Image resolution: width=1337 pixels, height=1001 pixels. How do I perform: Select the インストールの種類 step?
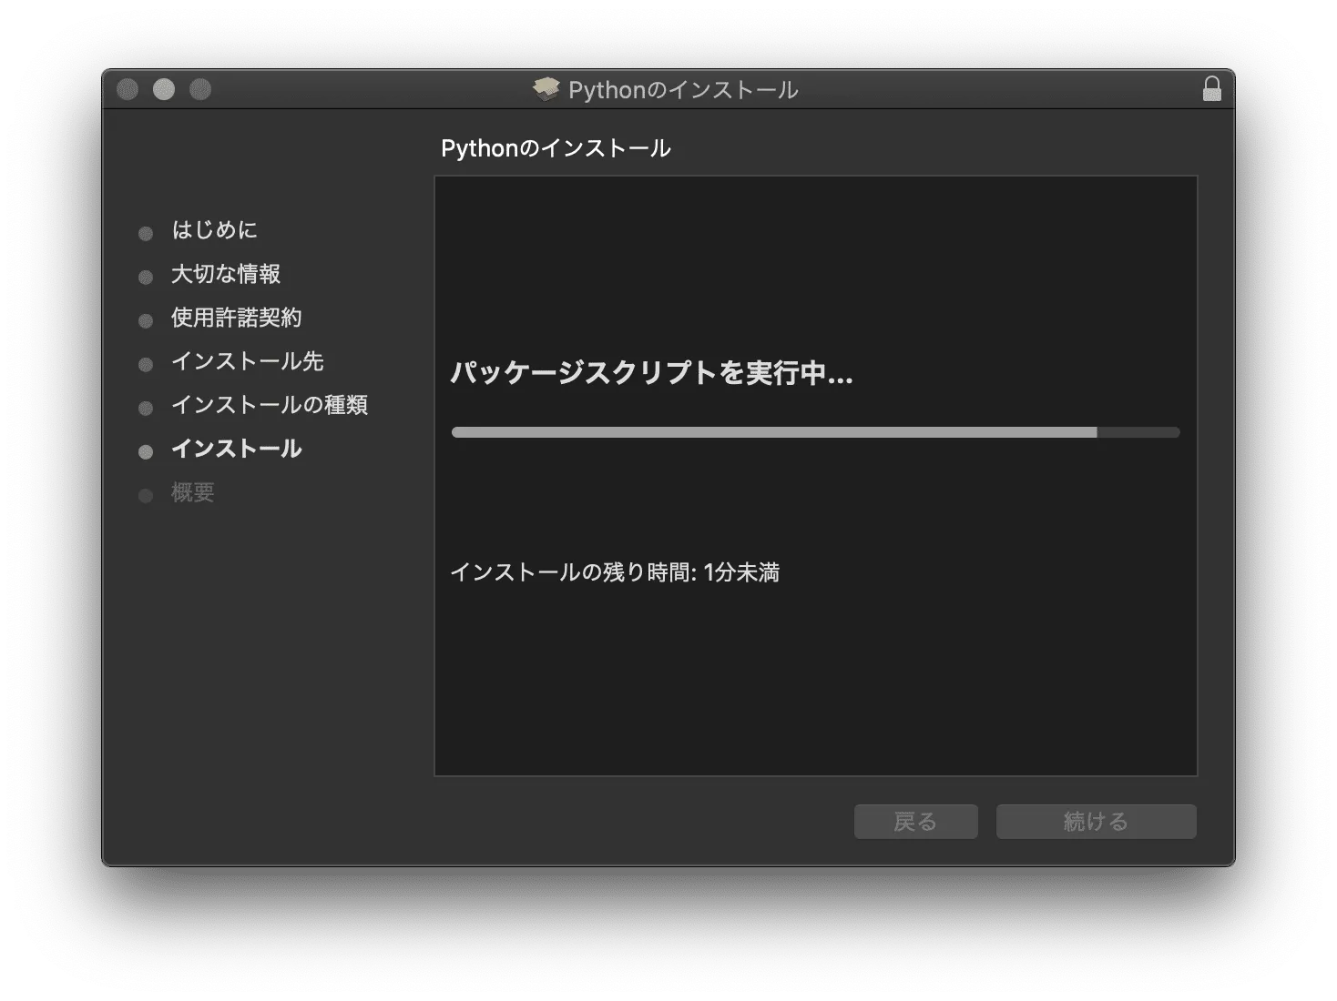(x=270, y=405)
